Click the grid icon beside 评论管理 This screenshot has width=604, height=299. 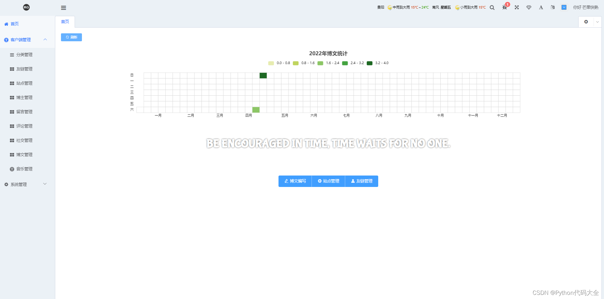(x=12, y=126)
